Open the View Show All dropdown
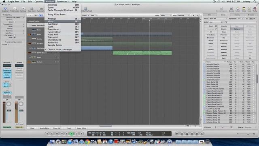This screenshot has width=259, height=146. pyautogui.click(x=218, y=19)
